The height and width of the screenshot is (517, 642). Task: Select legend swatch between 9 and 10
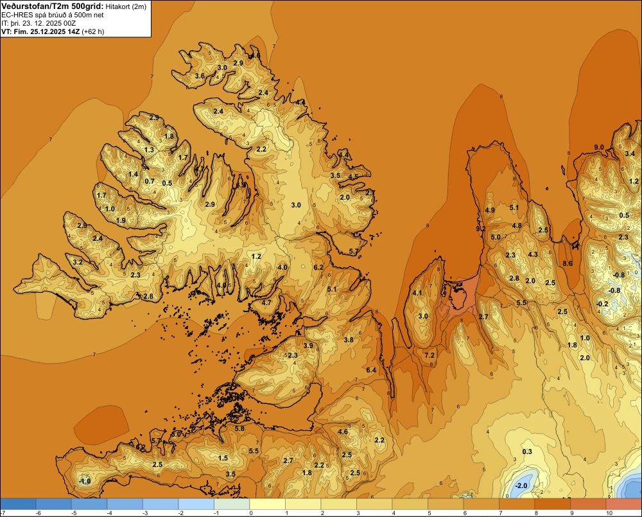588,504
